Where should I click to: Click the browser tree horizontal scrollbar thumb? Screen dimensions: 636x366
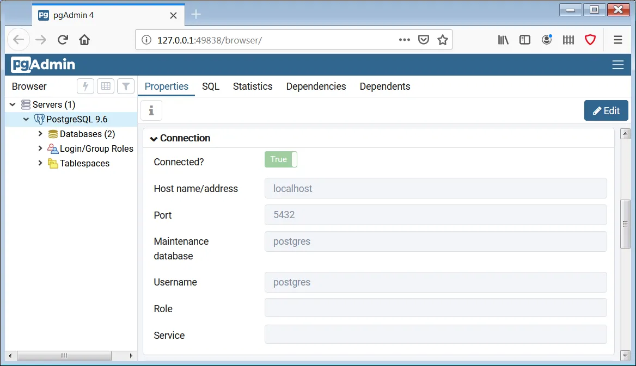click(64, 356)
